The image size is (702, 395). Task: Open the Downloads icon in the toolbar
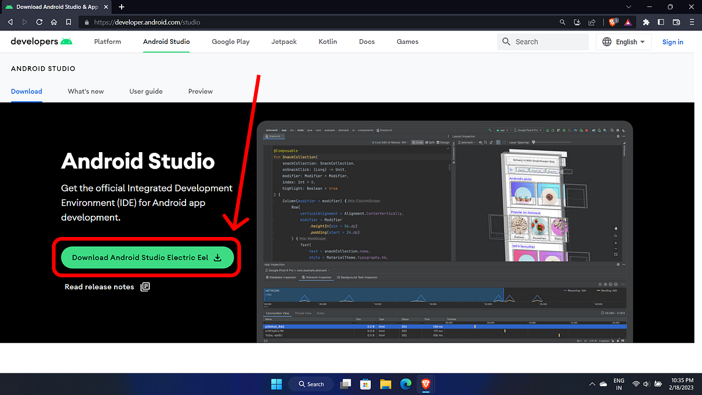(x=577, y=22)
